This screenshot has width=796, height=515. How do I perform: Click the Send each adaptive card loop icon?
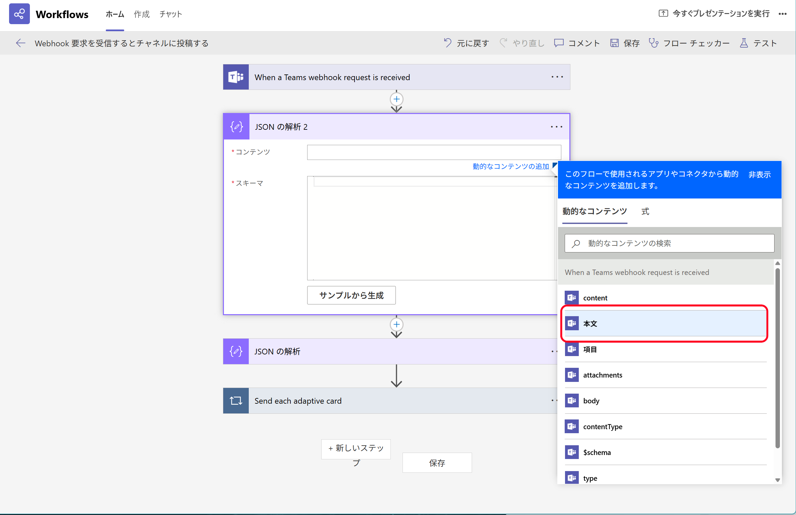(x=236, y=401)
